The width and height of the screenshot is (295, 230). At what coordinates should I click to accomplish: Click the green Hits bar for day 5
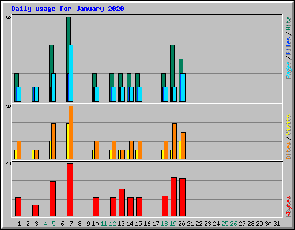[51, 66]
